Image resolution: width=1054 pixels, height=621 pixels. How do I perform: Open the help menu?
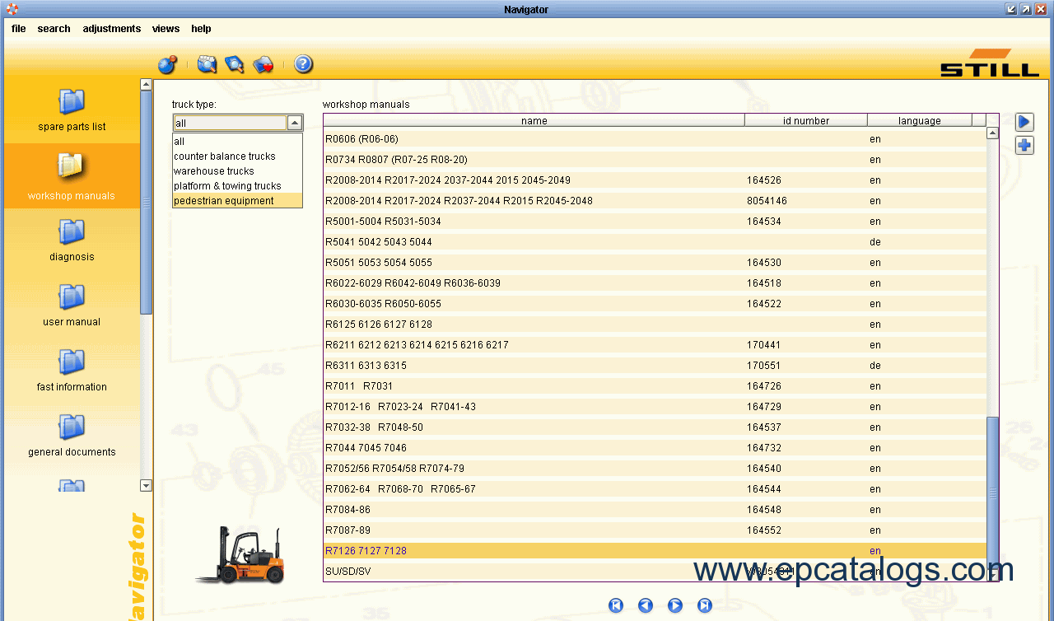coord(201,29)
